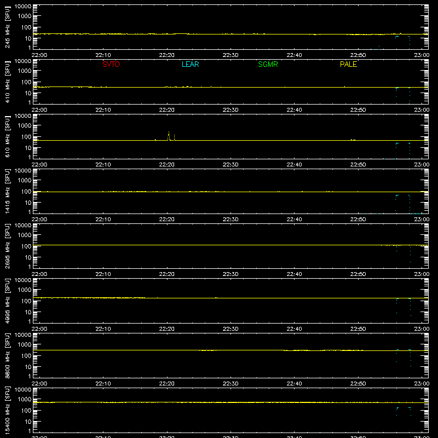This screenshot has width=438, height=438.
Task: Click the 610 MHz burst spike near 22:20
Action: [169, 136]
